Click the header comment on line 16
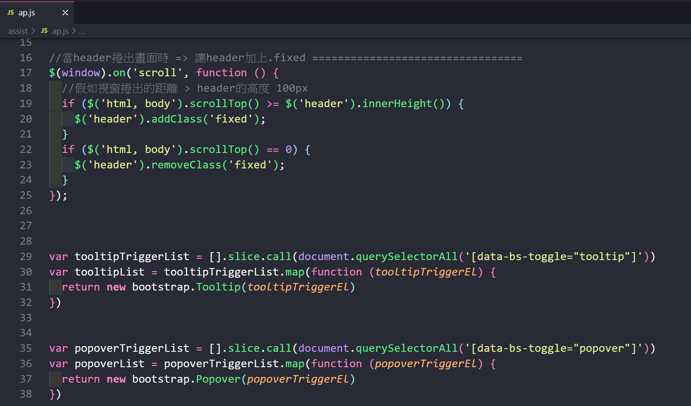Screen dimensions: 691x406 click(177, 58)
